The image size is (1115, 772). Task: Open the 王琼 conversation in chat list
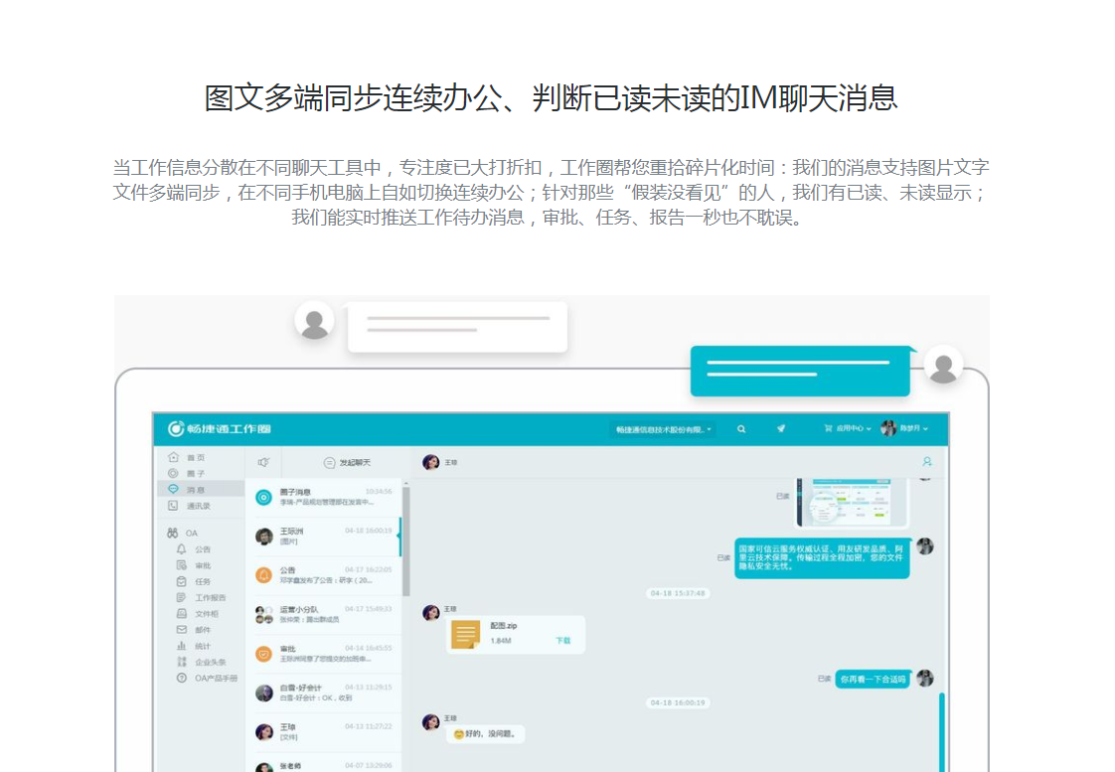point(324,731)
